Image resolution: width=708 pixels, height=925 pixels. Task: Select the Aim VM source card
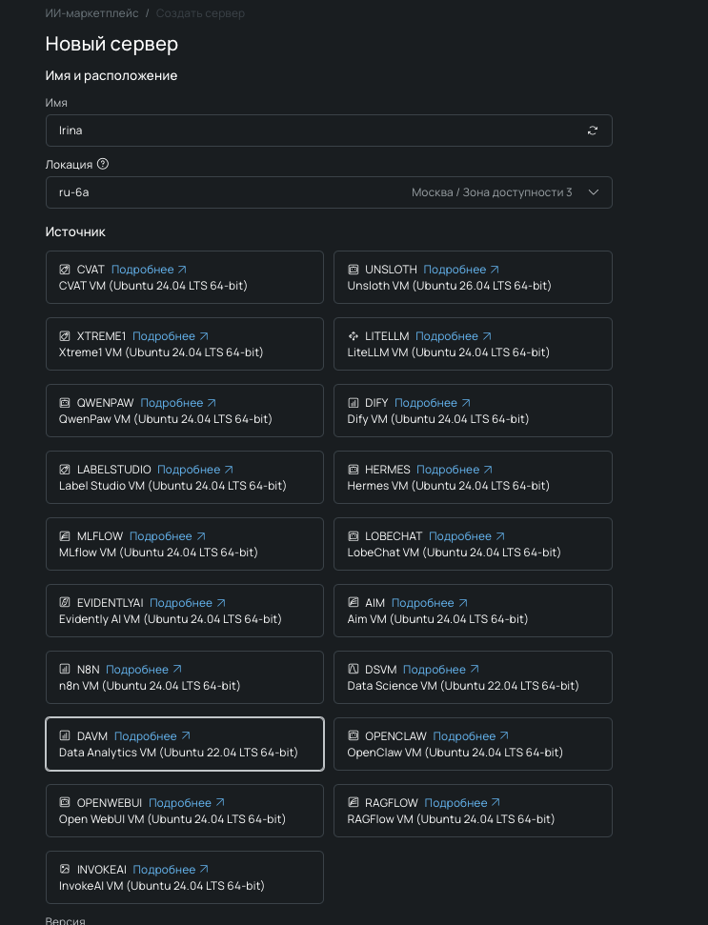click(473, 611)
